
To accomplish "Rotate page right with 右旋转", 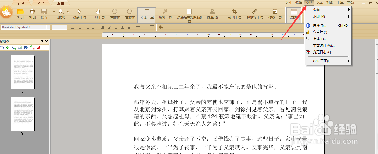I will pyautogui.click(x=130, y=14).
